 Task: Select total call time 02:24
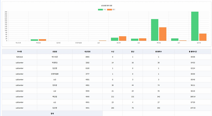193,68
